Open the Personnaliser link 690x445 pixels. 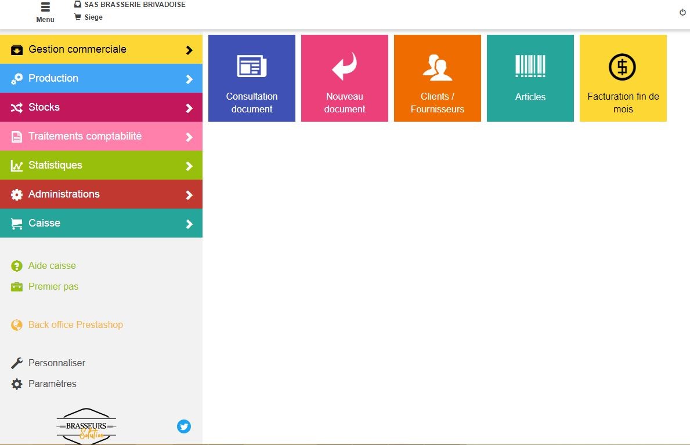(x=57, y=363)
